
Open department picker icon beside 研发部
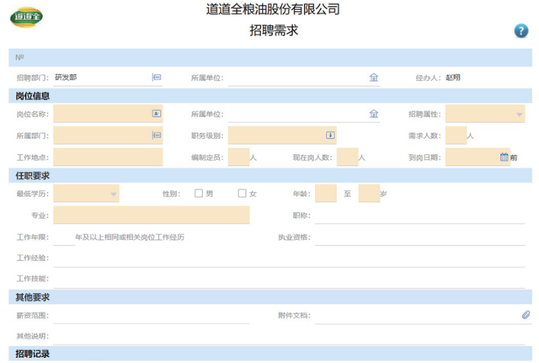(x=157, y=77)
